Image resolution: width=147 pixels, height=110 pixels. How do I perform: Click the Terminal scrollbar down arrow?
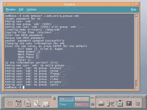coord(136,88)
